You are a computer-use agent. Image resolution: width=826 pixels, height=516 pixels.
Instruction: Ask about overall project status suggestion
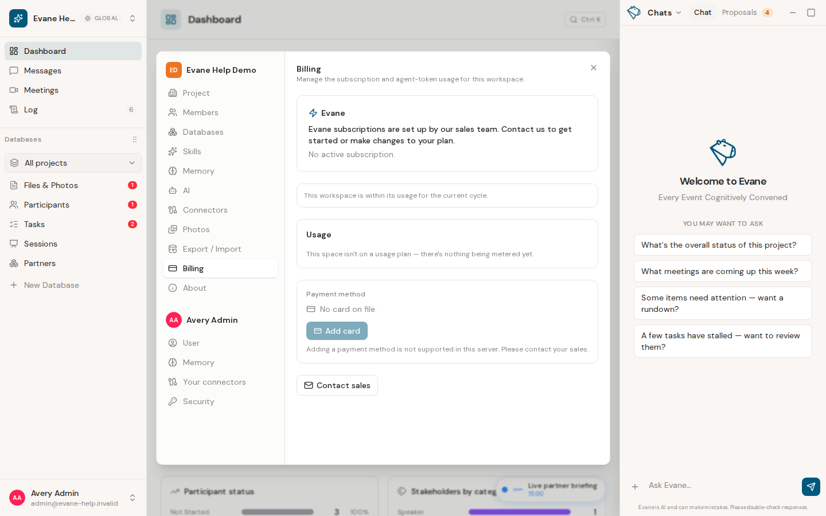(x=723, y=245)
